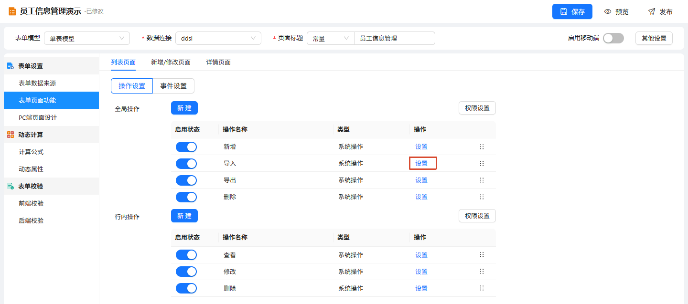Image resolution: width=688 pixels, height=304 pixels.
Task: Disable the 导入 operation switch
Action: coord(186,163)
